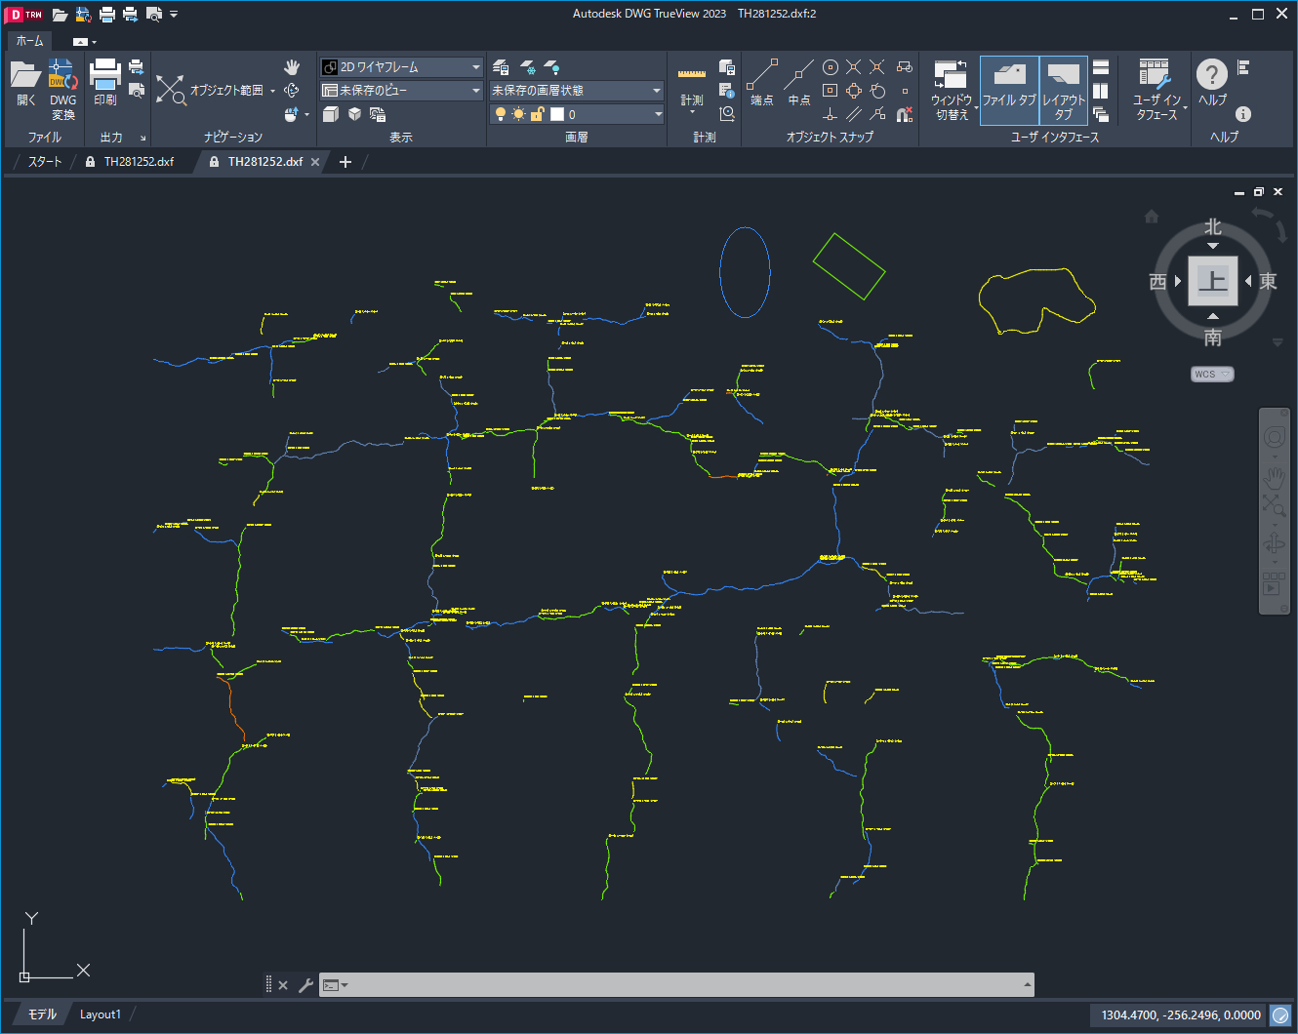
Task: Click the 計測 (Measure) ruler icon
Action: click(x=692, y=75)
